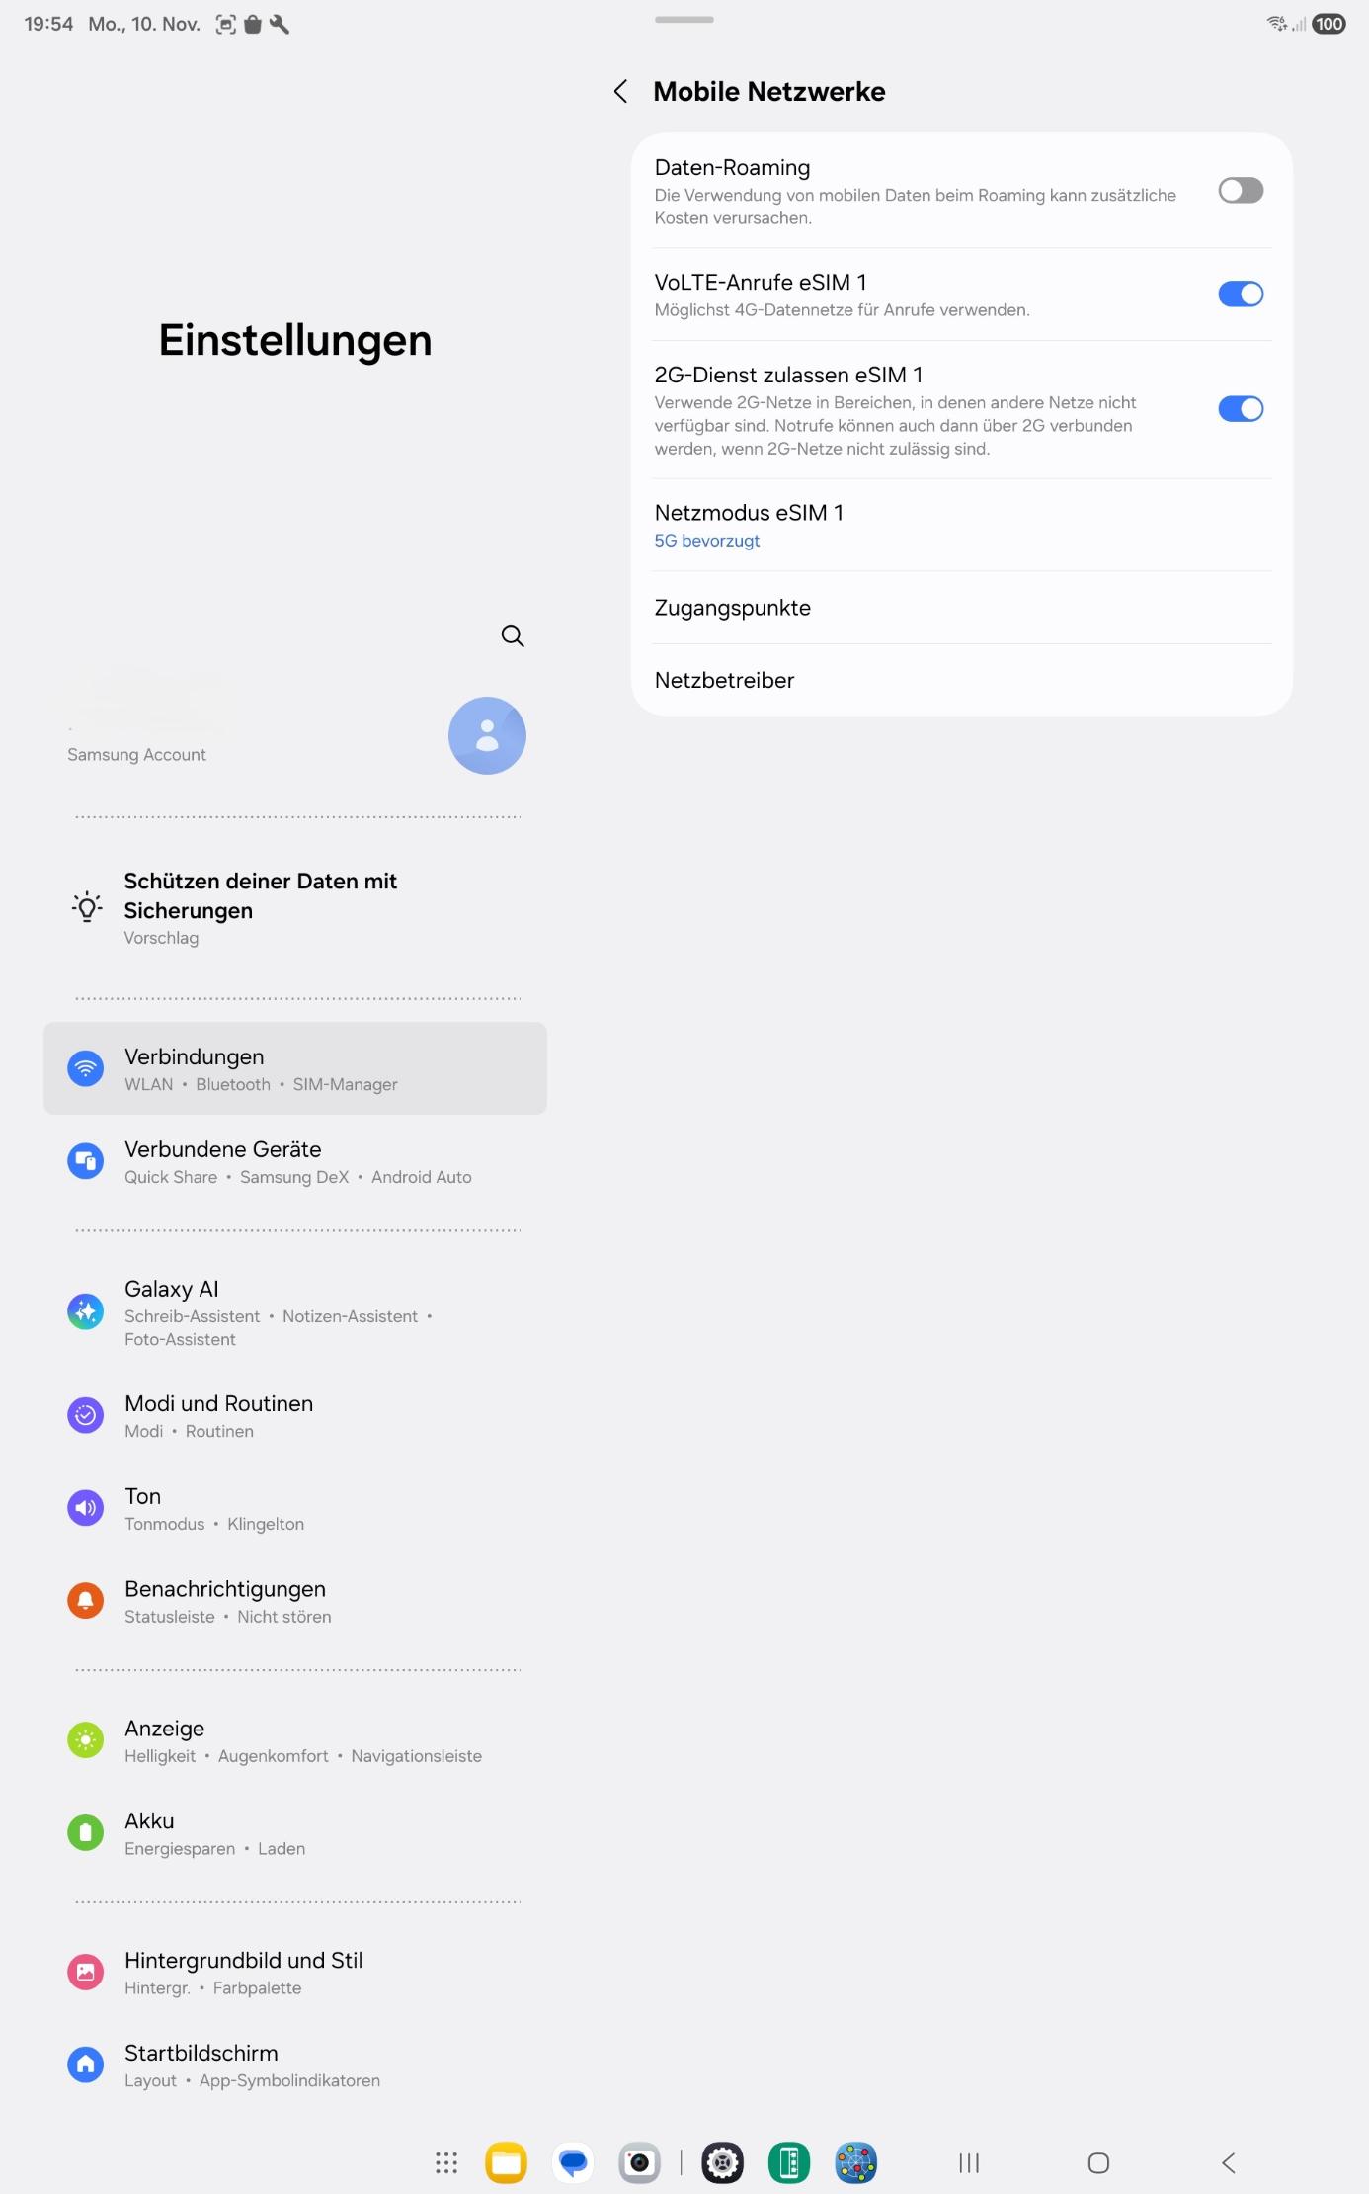This screenshot has width=1369, height=2194.
Task: Open the Anzeige settings category
Action: click(x=295, y=1740)
